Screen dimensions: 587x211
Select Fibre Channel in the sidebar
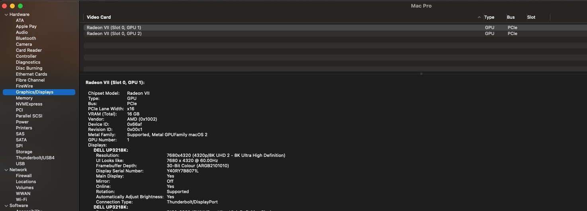(30, 80)
